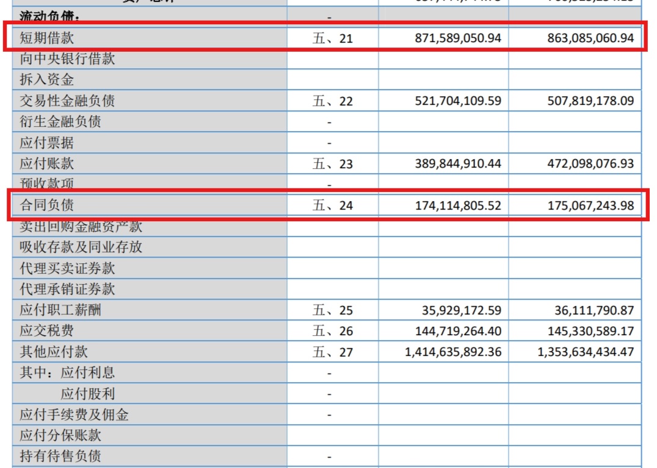Click the 代理买卖证券款 label
657x468 pixels.
coord(67,268)
